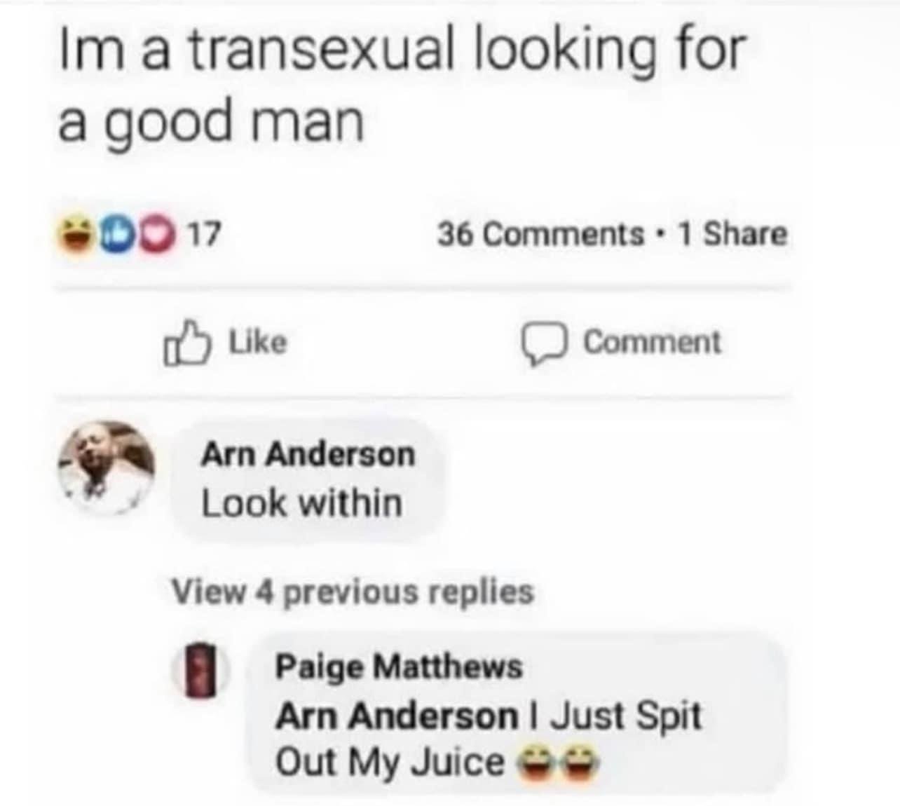The height and width of the screenshot is (806, 900).
Task: Click the Comment button label
Action: coord(652,342)
